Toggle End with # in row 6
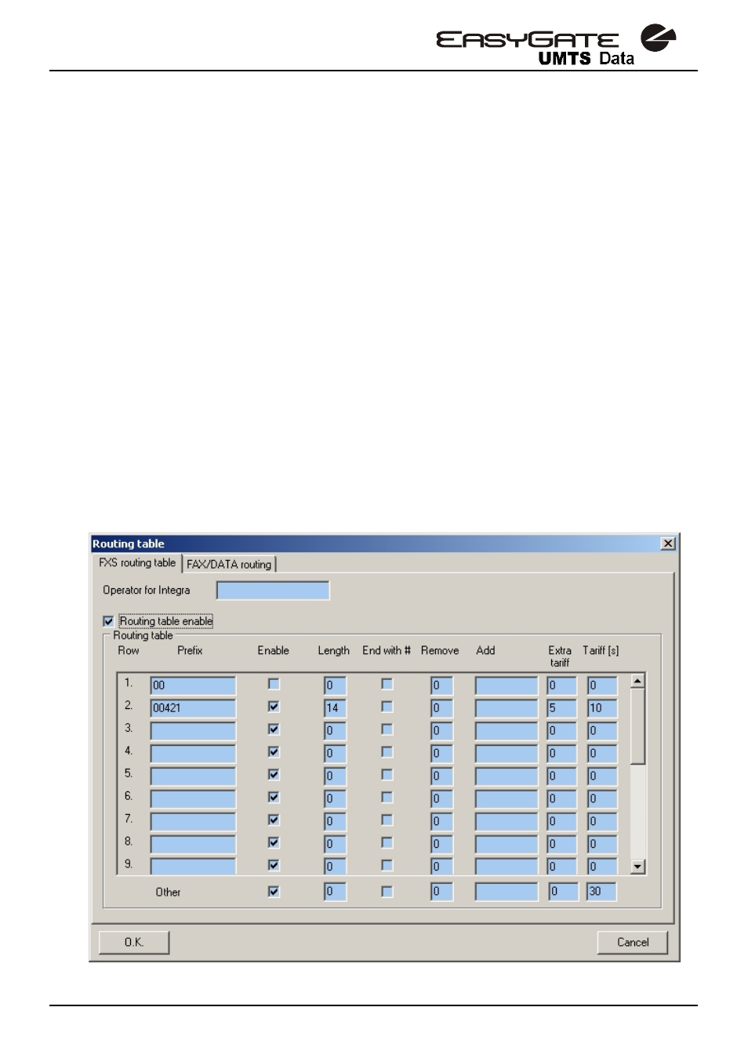Viewport: 748px width, 1058px height. [387, 798]
